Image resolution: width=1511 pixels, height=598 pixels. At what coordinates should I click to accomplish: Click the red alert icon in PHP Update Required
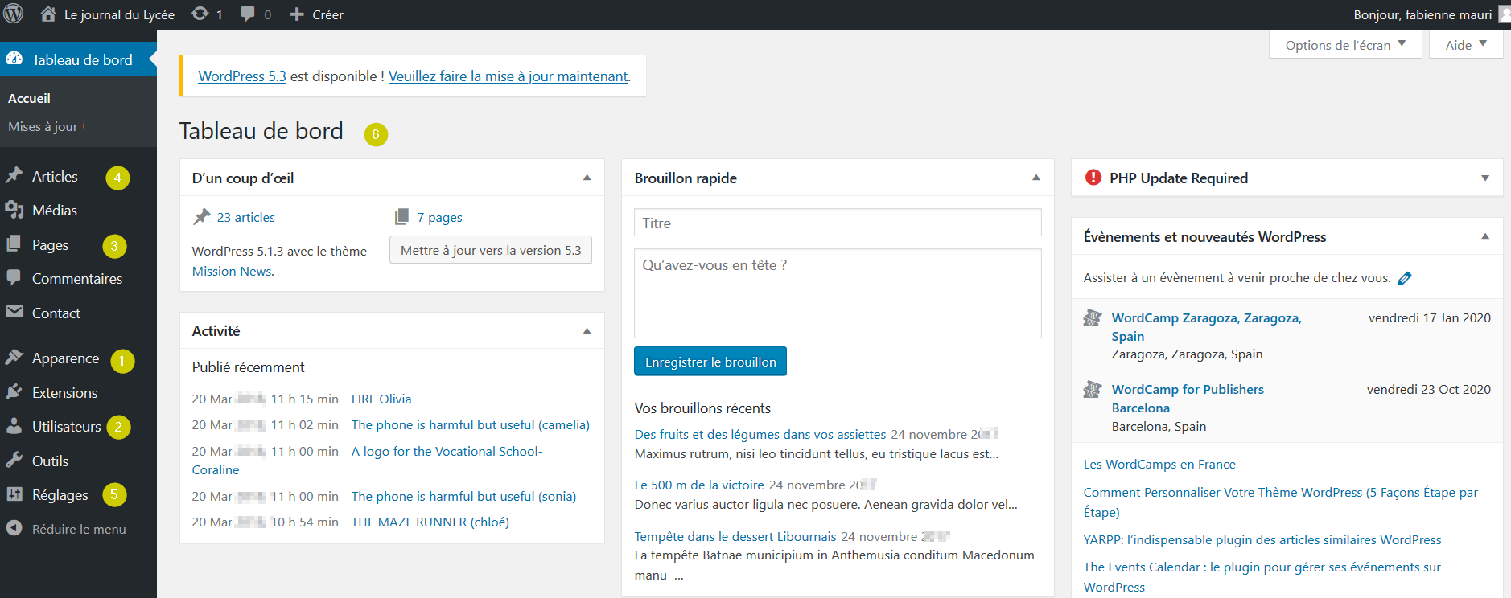[x=1093, y=178]
